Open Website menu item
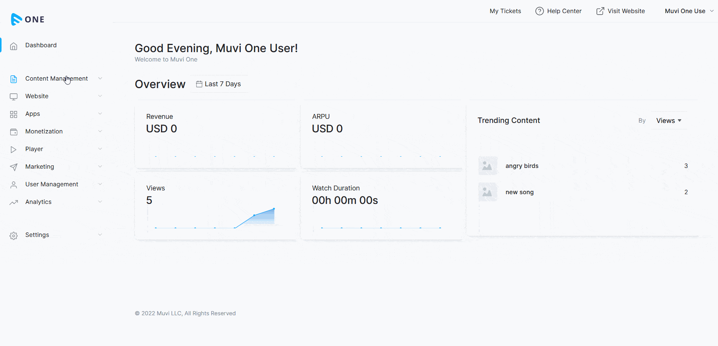The image size is (718, 346). (37, 96)
